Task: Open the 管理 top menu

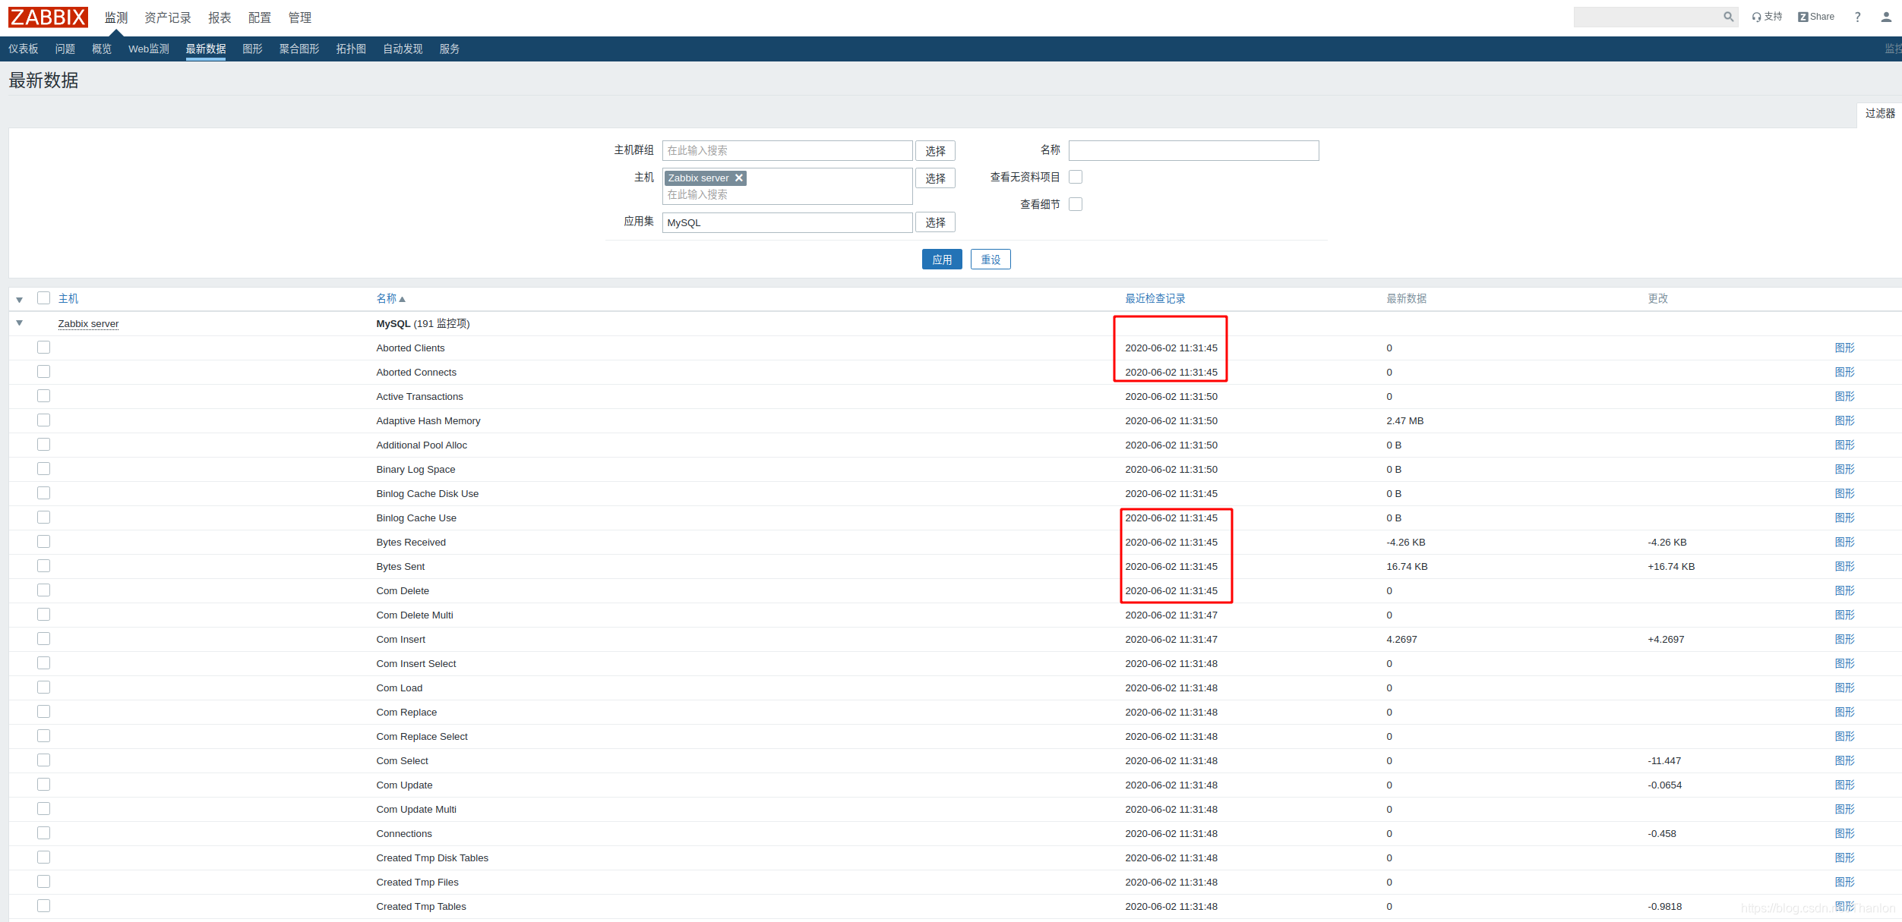Action: [x=300, y=17]
